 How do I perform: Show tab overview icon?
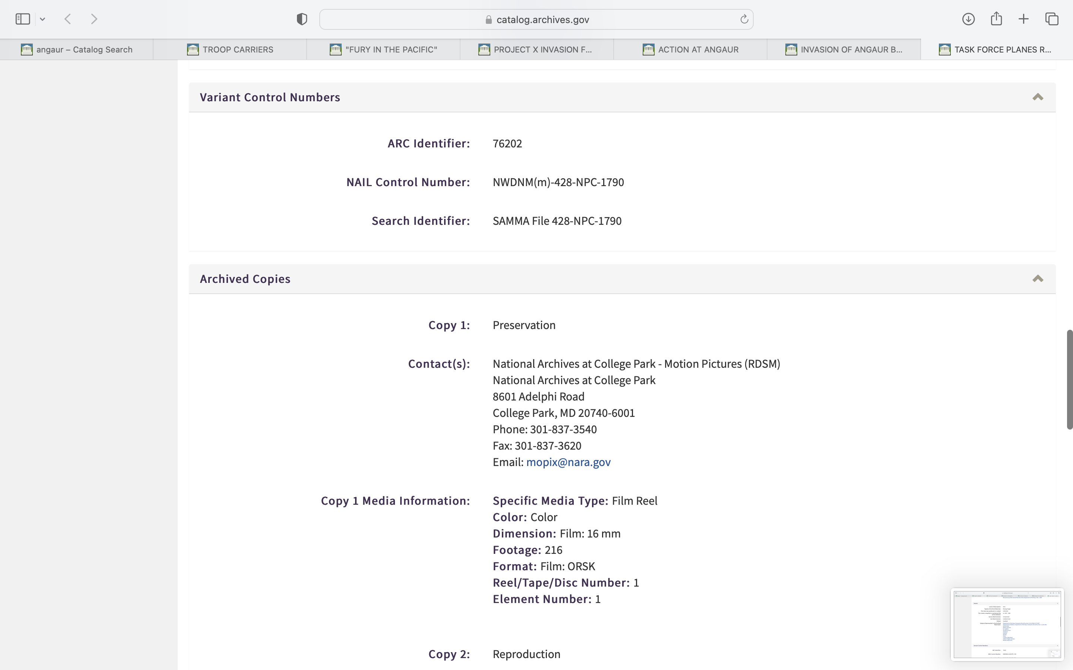[x=1052, y=19]
